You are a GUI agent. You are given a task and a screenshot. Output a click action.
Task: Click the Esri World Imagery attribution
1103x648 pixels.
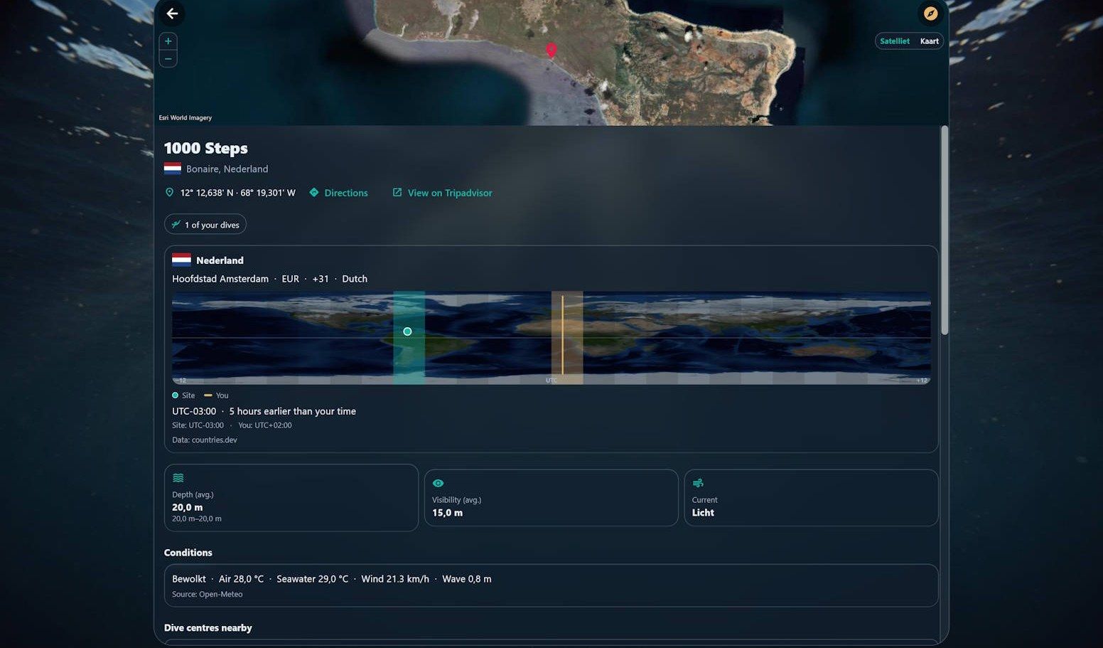coord(185,118)
